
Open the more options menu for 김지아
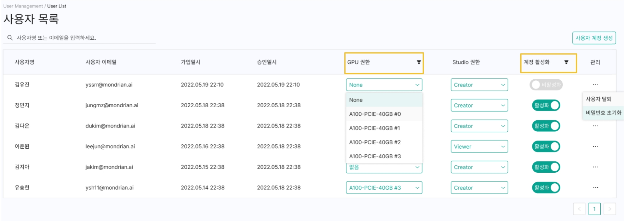[595, 167]
